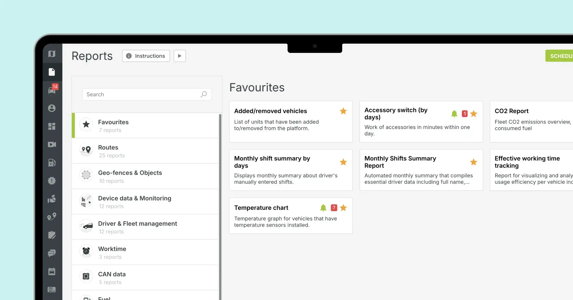Viewport: 573px width, 300px height.
Task: Click the "3 reports" text under Worktime
Action: point(110,257)
